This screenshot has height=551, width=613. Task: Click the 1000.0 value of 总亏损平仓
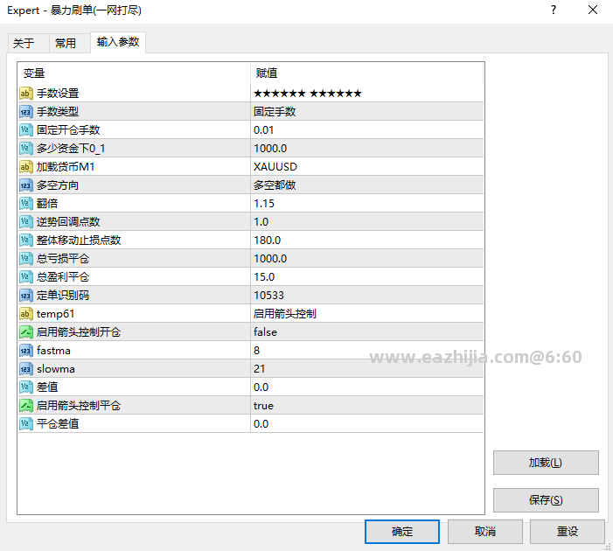(x=270, y=259)
